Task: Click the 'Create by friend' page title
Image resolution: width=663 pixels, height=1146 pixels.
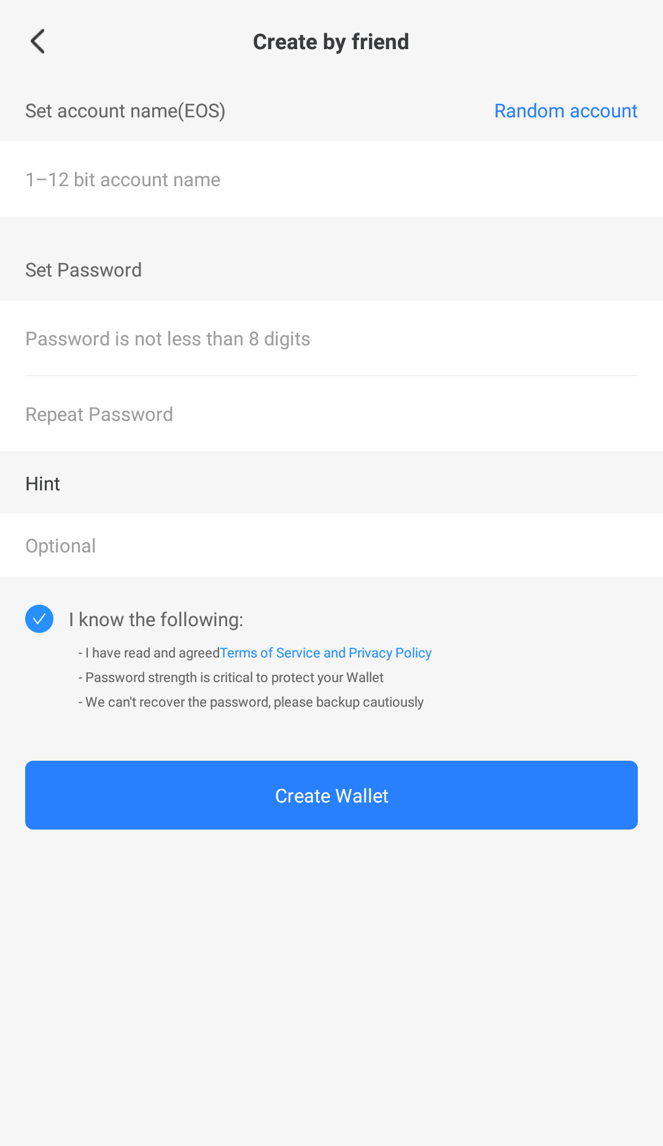Action: (x=331, y=42)
